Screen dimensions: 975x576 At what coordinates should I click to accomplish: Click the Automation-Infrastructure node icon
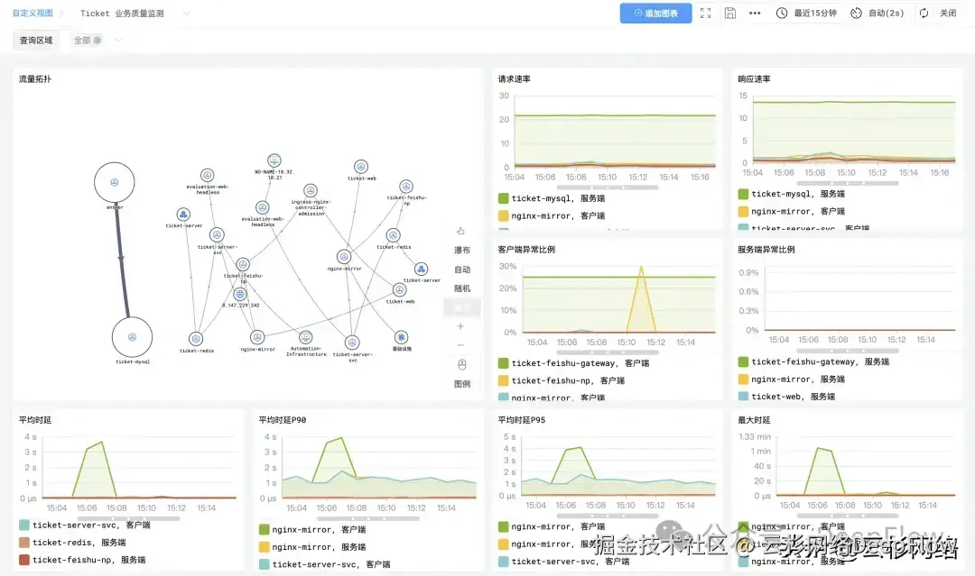pyautogui.click(x=305, y=337)
